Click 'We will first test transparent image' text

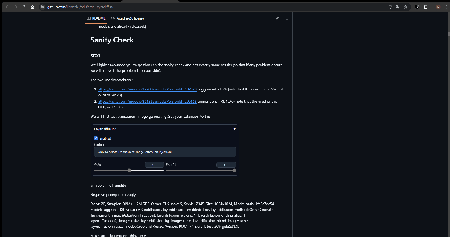click(x=151, y=116)
